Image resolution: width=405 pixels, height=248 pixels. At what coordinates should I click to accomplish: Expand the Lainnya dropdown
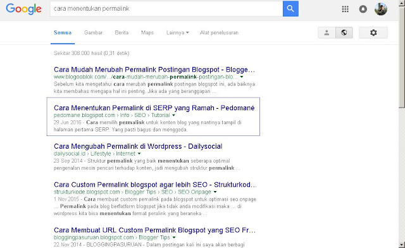178,32
